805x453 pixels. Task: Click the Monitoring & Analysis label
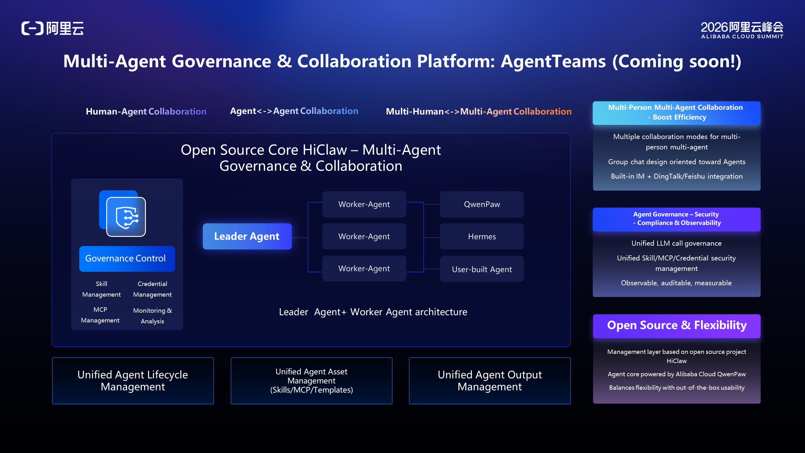(x=153, y=316)
